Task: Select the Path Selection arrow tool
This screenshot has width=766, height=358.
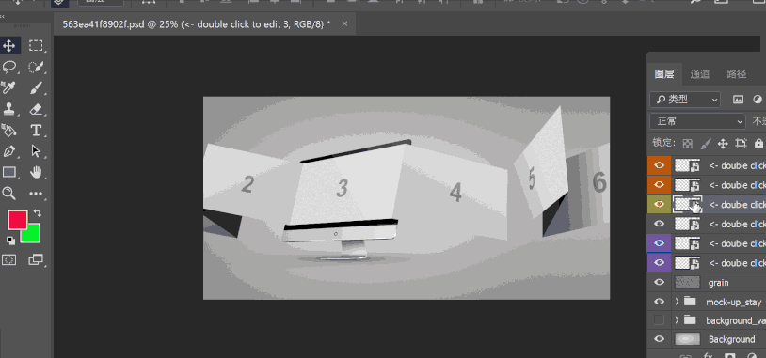Action: (x=36, y=151)
